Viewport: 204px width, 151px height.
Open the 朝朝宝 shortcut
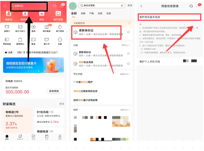(x=9, y=16)
